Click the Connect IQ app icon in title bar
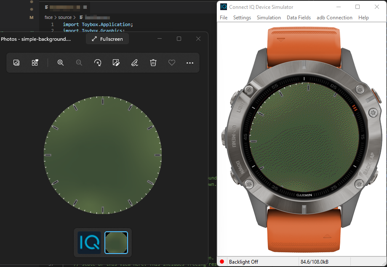This screenshot has height=267, width=387. coord(224,7)
